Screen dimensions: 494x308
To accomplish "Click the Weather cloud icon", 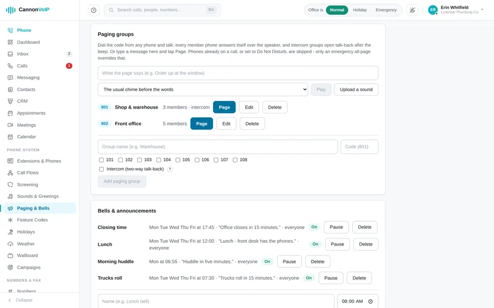I will (x=10, y=244).
